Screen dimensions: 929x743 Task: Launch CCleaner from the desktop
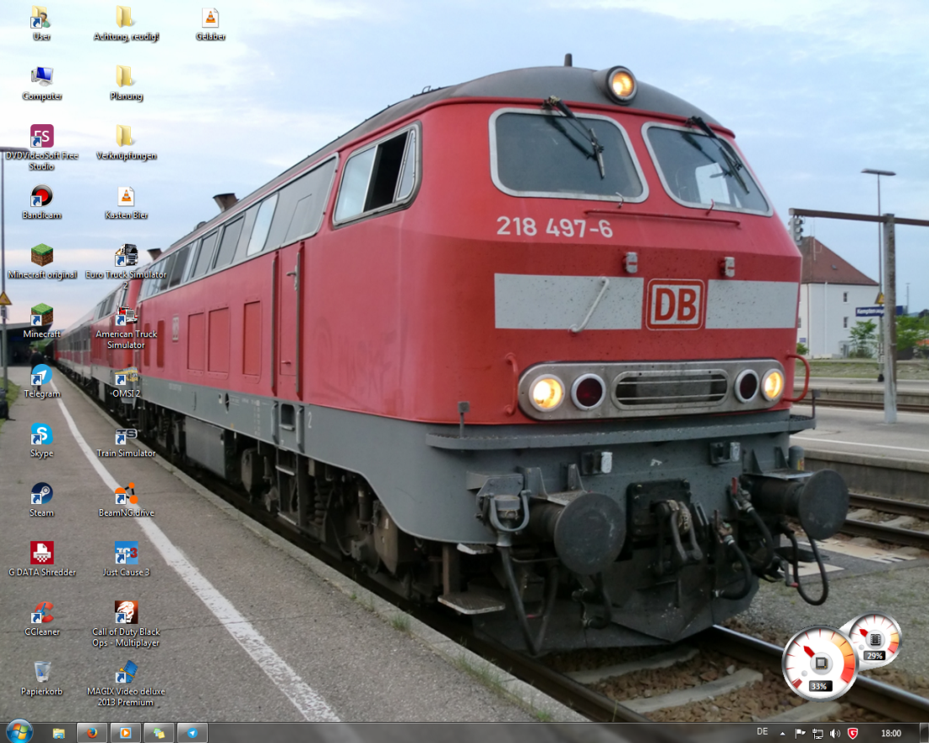click(x=42, y=619)
